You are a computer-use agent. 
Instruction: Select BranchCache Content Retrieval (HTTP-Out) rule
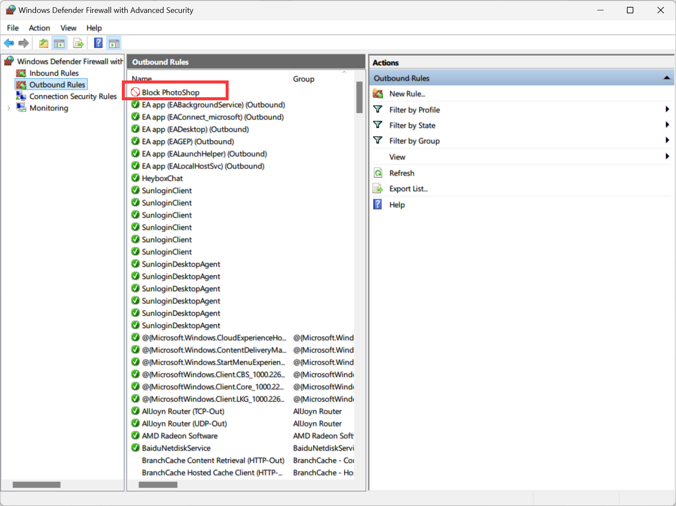(213, 460)
